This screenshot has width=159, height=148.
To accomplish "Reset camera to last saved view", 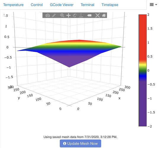I will tap(97, 15).
